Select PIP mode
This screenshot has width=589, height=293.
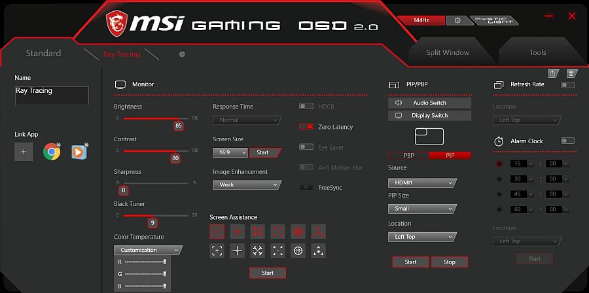point(450,155)
